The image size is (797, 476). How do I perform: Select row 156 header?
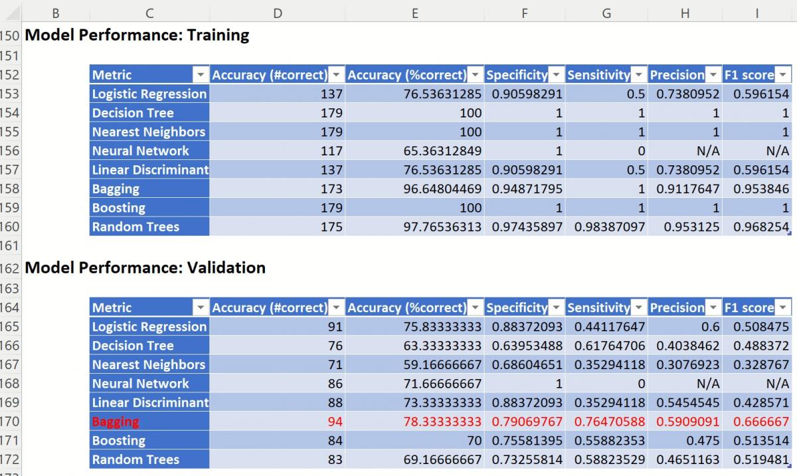[11, 151]
